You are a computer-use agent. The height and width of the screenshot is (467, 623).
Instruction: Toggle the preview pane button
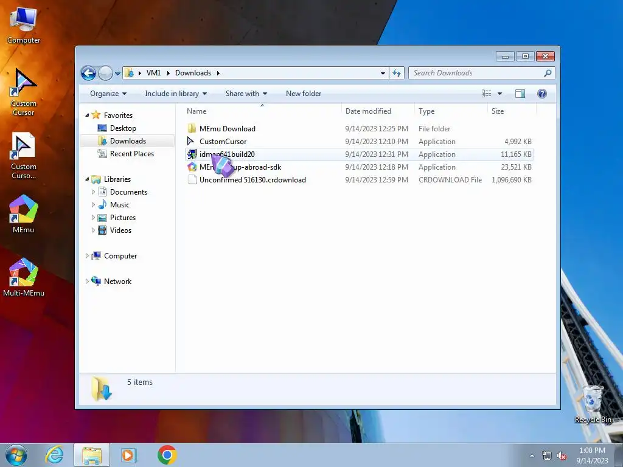pos(520,94)
